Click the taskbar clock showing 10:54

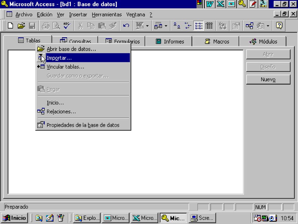pyautogui.click(x=287, y=218)
